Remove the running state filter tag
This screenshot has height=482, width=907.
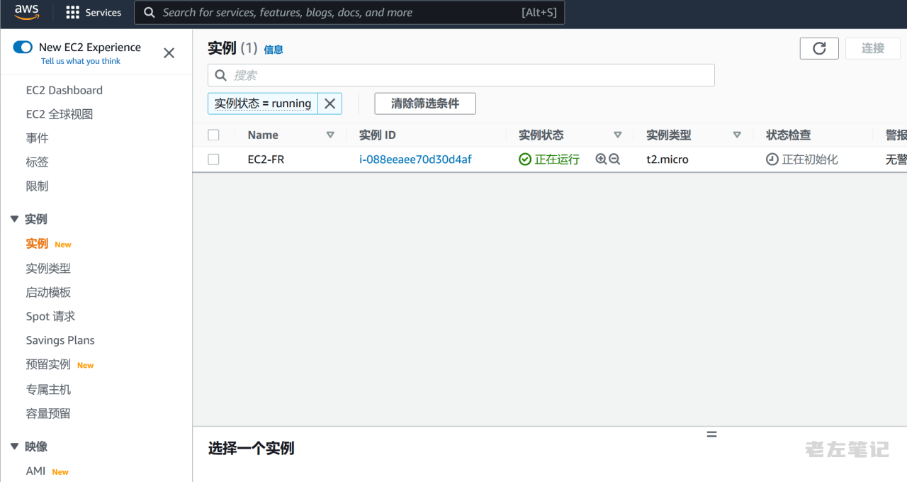coord(329,103)
